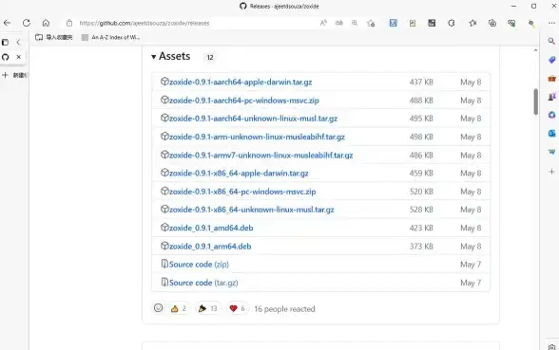Download zoxide-0.9.1-x86_64-pc-windows-msvc.zip
Screen dimensions: 559x350
click(242, 192)
